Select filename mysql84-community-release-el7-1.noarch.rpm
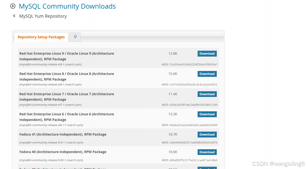The height and width of the screenshot is (169, 306). (50, 105)
